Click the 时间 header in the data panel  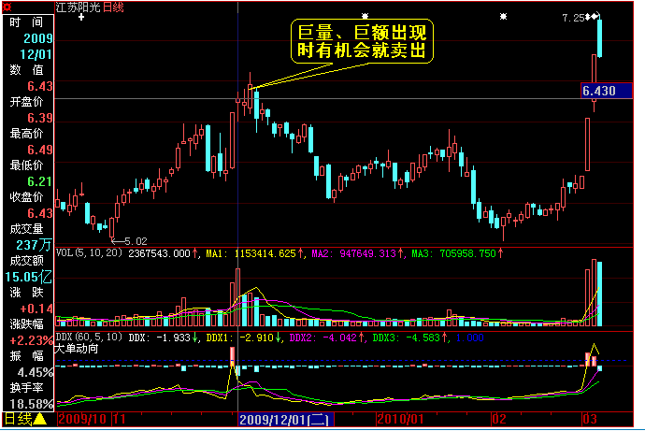[27, 22]
